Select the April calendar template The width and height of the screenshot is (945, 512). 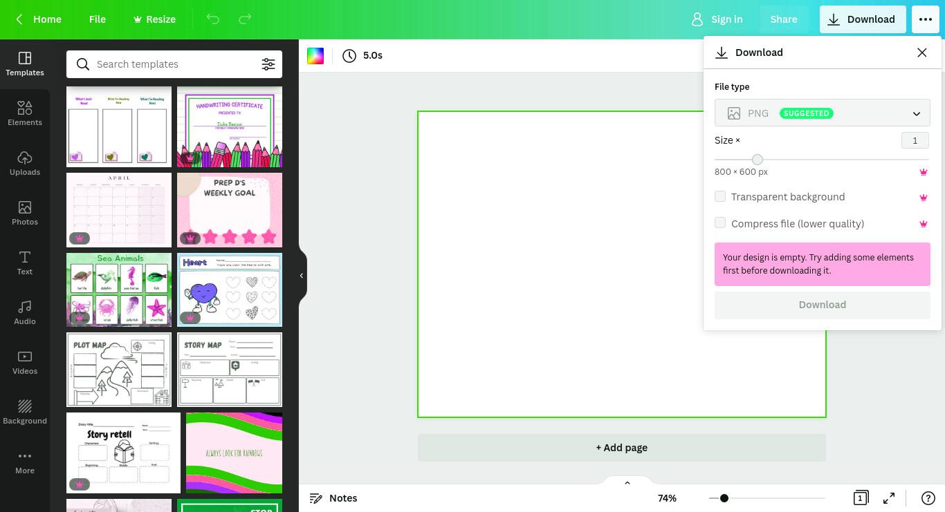tap(119, 210)
